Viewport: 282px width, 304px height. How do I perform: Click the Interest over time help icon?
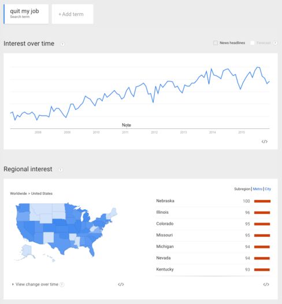(x=62, y=44)
